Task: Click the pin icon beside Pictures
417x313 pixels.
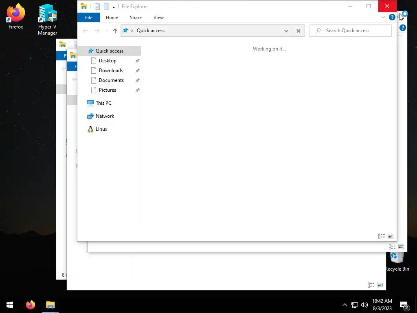Action: pos(137,90)
